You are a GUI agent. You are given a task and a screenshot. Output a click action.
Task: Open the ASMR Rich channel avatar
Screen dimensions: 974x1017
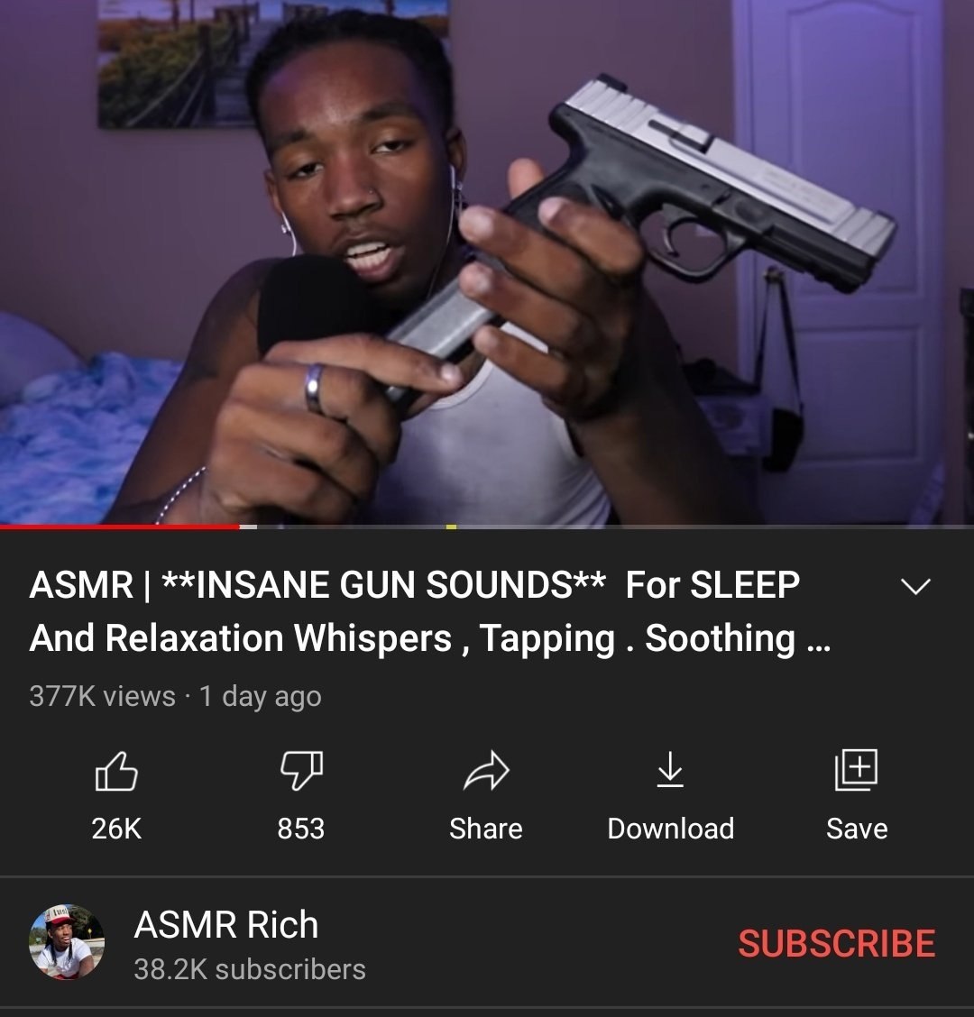(66, 942)
